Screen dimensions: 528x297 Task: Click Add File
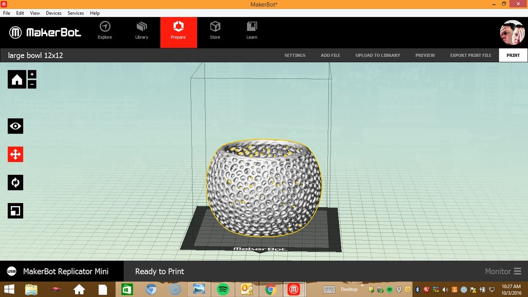click(x=331, y=55)
